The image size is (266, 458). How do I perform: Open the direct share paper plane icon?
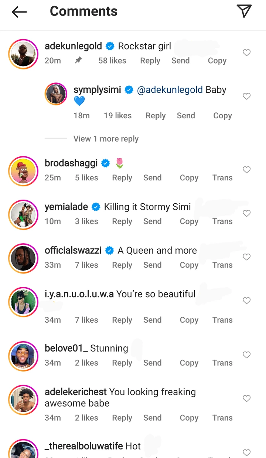pos(244,11)
